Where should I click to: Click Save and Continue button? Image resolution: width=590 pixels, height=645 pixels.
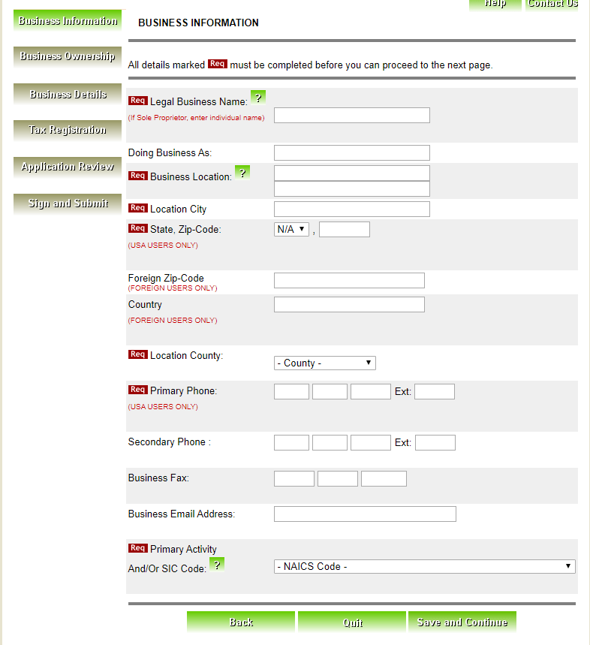tap(462, 622)
